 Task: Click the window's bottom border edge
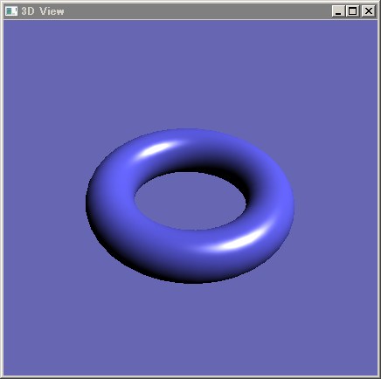click(190, 377)
